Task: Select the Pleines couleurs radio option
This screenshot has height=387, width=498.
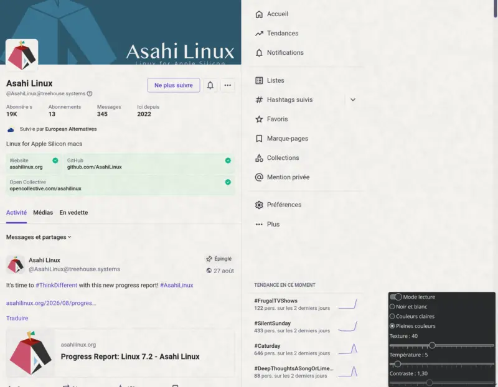Action: click(392, 326)
